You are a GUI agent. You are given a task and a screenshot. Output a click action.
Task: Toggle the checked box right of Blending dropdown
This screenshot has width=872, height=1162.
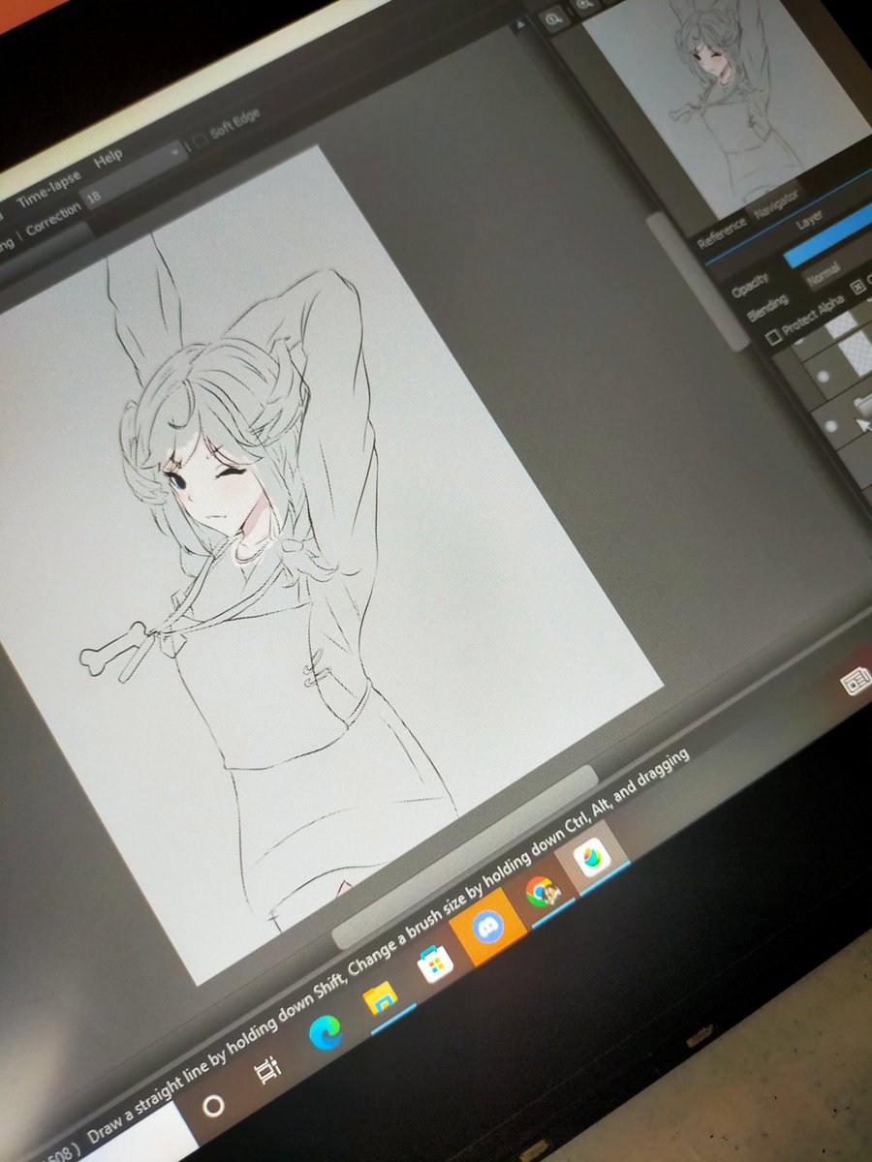tap(858, 289)
